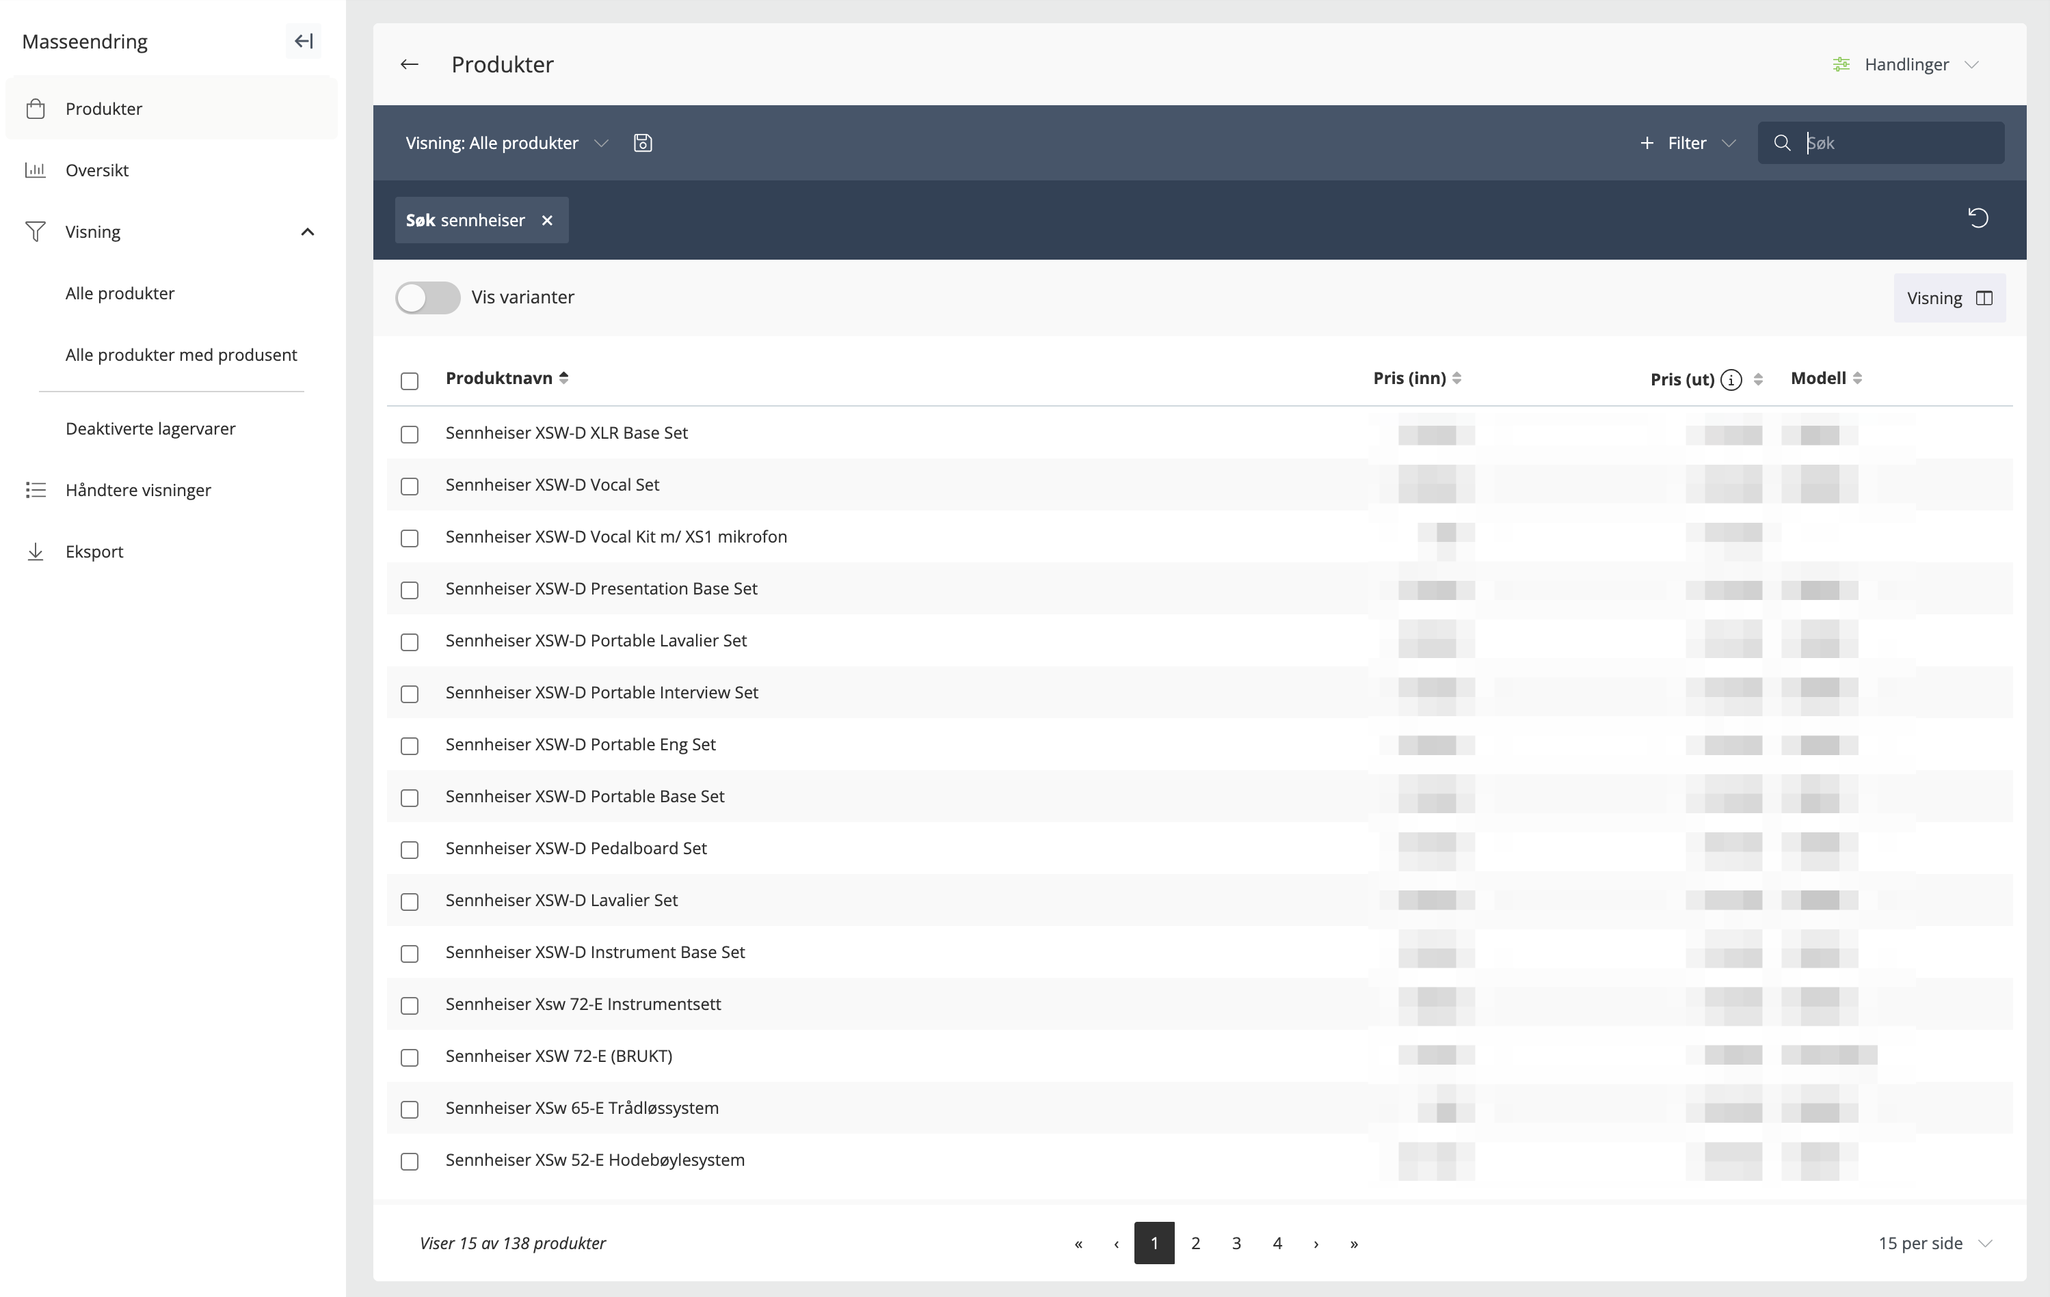
Task: Select Deaktiverte lagervarer view
Action: pos(150,429)
